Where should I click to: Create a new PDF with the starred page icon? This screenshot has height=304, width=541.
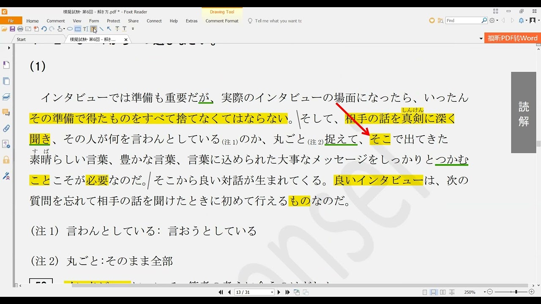36,29
